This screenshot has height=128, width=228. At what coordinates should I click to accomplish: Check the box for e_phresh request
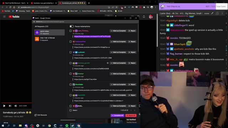tap(71, 52)
